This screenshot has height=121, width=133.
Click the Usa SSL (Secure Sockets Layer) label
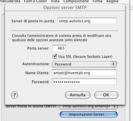point(85,57)
